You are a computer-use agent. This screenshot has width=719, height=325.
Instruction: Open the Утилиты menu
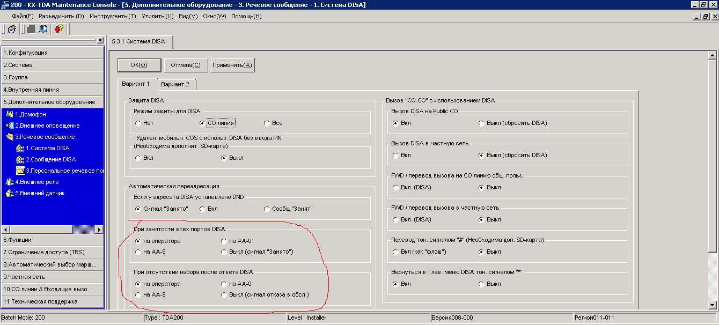pos(158,16)
